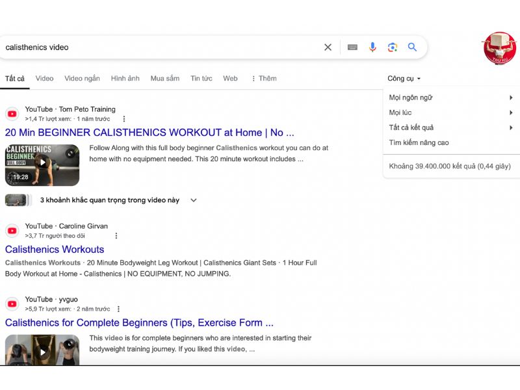Click the small key-moments preview thumbnail
The image size is (520, 390).
click(18, 200)
